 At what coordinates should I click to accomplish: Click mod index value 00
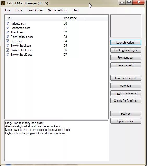pos(65,23)
